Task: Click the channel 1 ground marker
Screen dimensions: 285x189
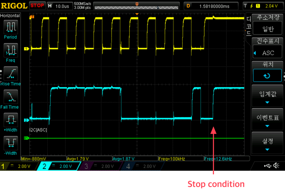Action: [x=26, y=49]
